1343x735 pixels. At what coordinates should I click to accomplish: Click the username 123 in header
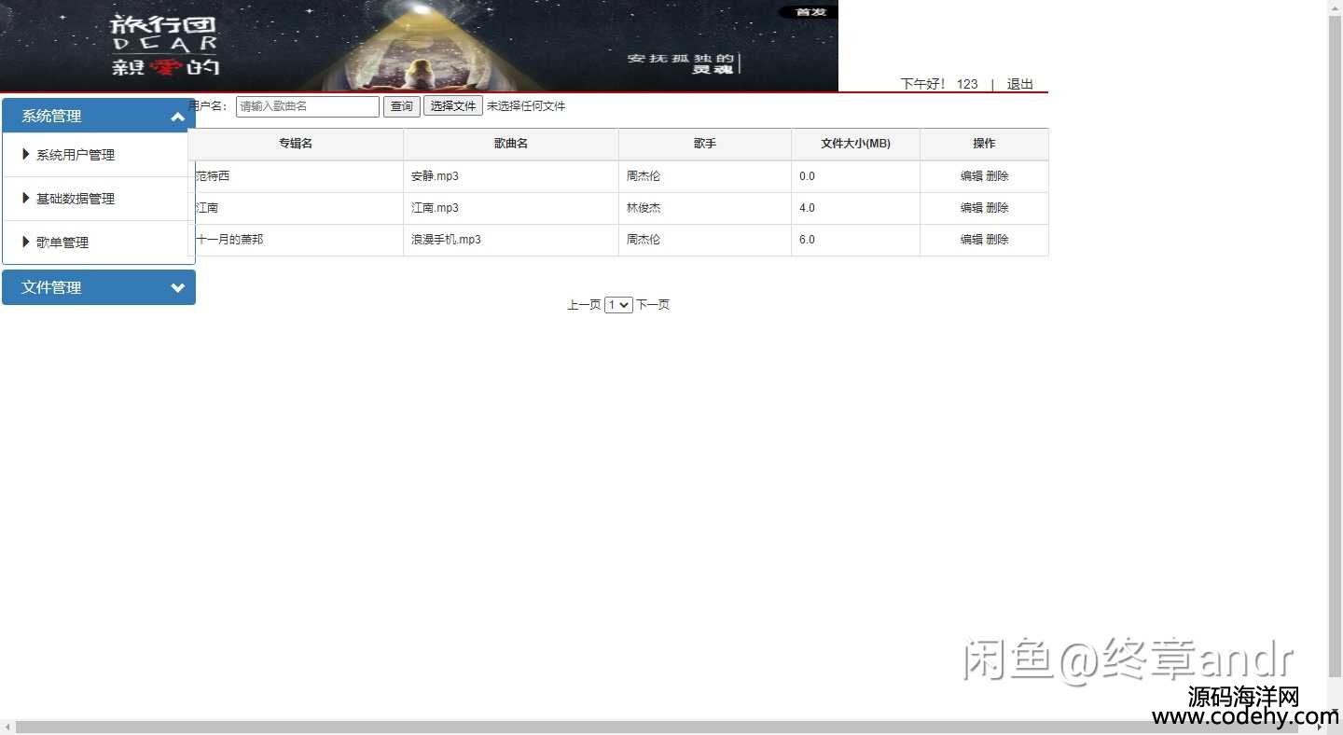coord(967,84)
